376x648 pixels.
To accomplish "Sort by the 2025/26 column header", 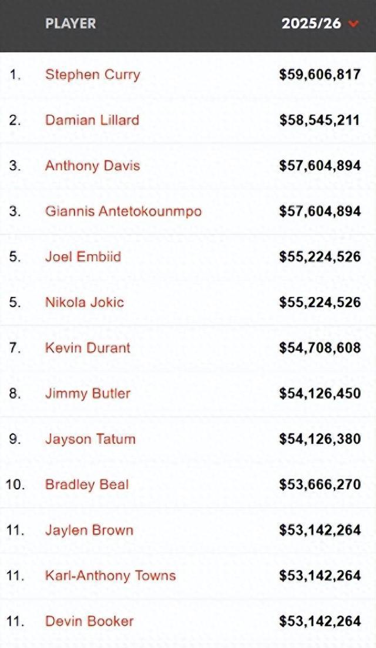I will [311, 24].
